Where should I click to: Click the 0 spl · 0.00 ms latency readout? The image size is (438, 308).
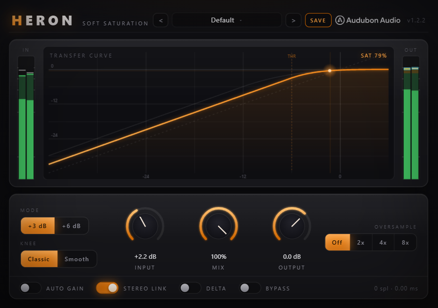[x=396, y=289]
